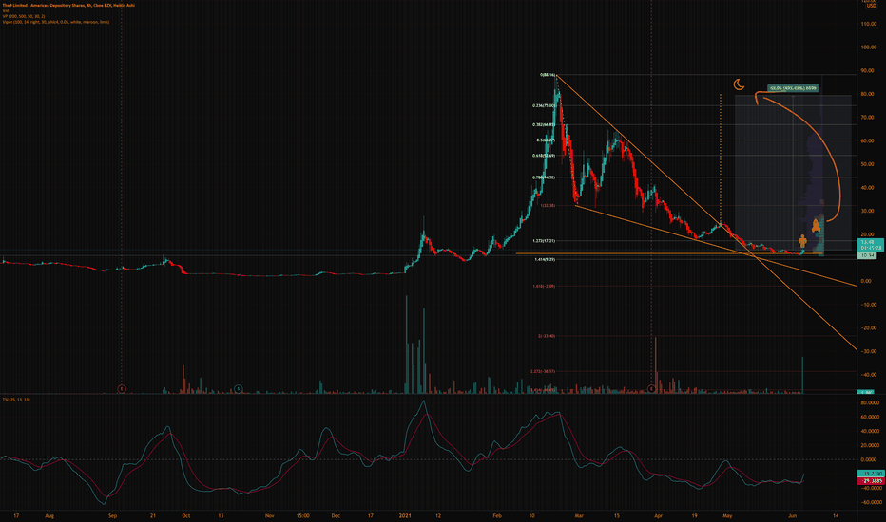Click the 1.272(17.21) Fibonacci level label

pyautogui.click(x=544, y=241)
